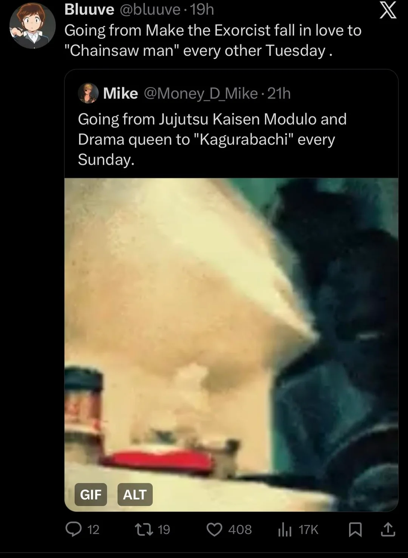Click the reply speech bubble icon
The width and height of the screenshot is (408, 558).
pyautogui.click(x=73, y=529)
